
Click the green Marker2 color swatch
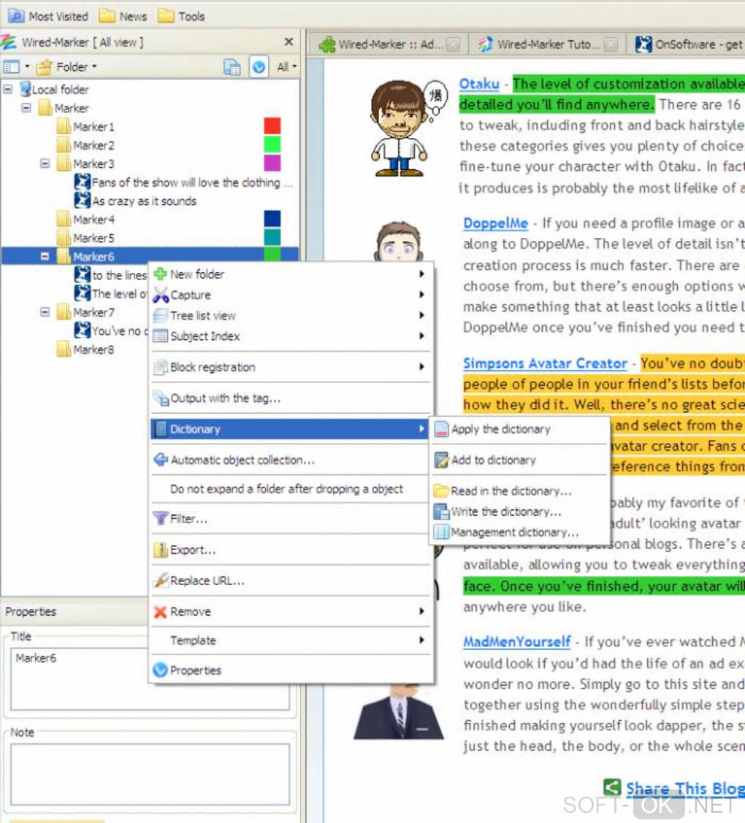272,144
